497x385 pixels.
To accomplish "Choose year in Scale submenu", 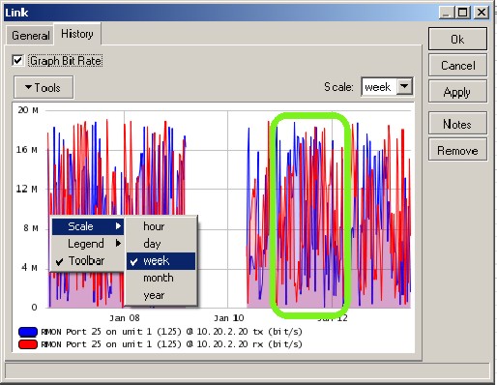I will pos(161,295).
